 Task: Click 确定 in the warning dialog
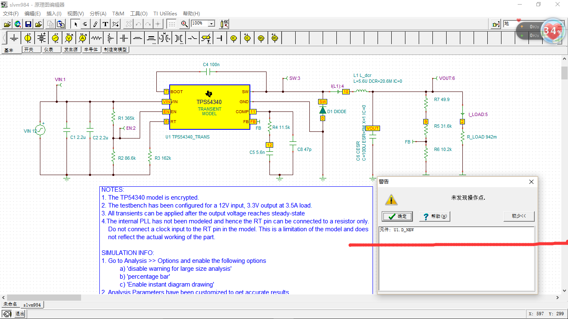point(397,216)
